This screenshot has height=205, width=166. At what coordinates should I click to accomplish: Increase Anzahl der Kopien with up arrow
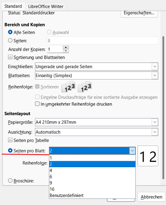[x=66, y=48]
